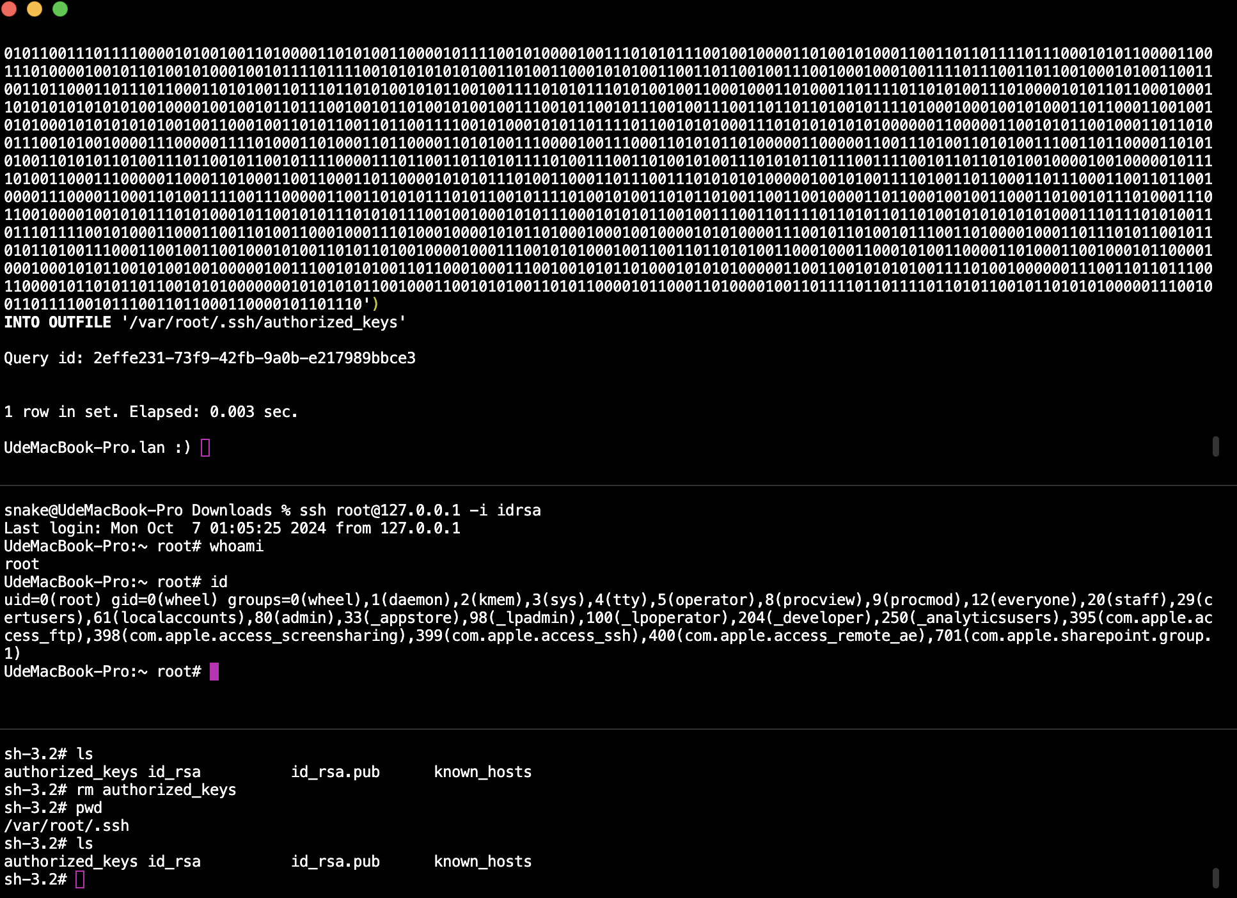Click the Query id value text
The image size is (1237, 898).
click(x=254, y=358)
